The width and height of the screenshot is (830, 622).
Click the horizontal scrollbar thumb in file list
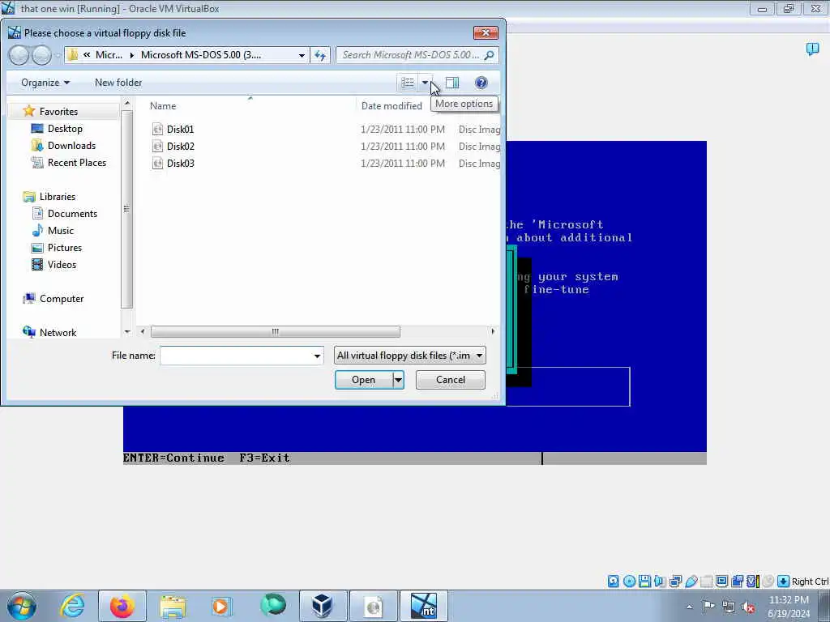[x=276, y=331]
